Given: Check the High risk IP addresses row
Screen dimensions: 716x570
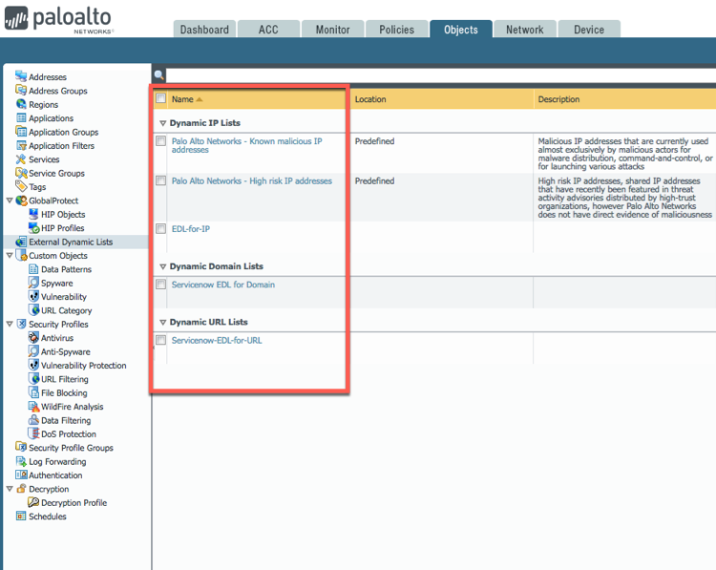Looking at the screenshot, I should [x=160, y=180].
